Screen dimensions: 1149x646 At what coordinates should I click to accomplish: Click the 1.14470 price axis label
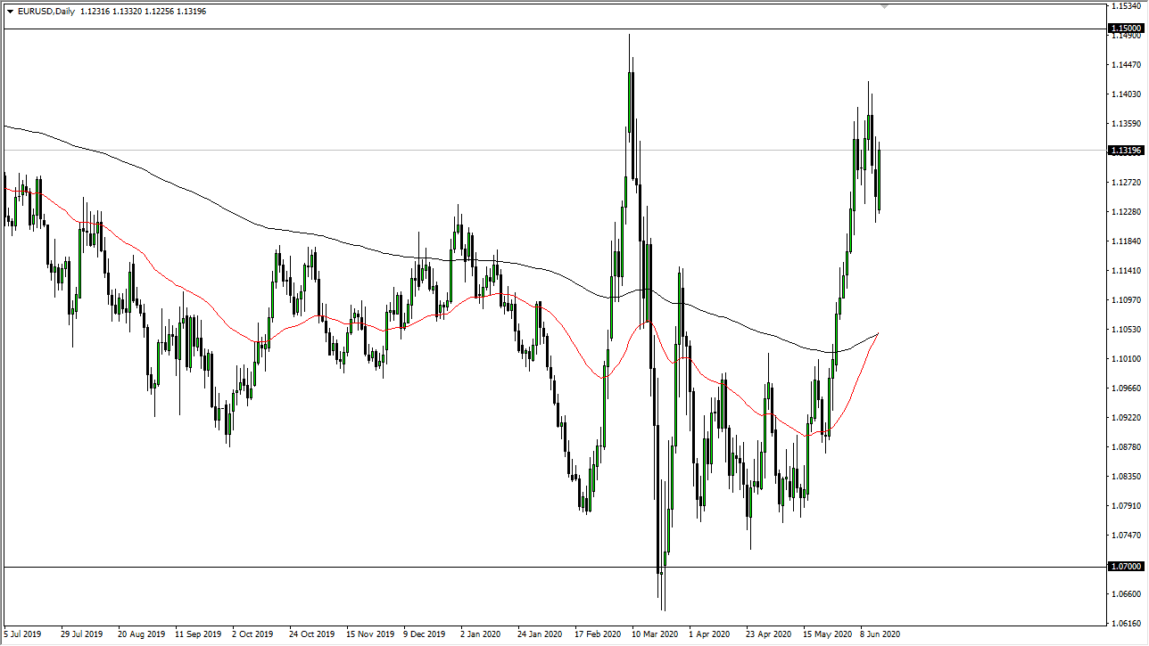pos(1125,65)
